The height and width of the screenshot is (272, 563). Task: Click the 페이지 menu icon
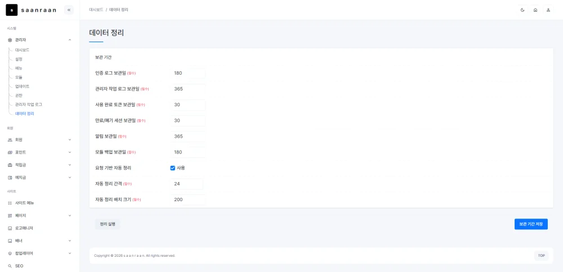[x=10, y=216]
